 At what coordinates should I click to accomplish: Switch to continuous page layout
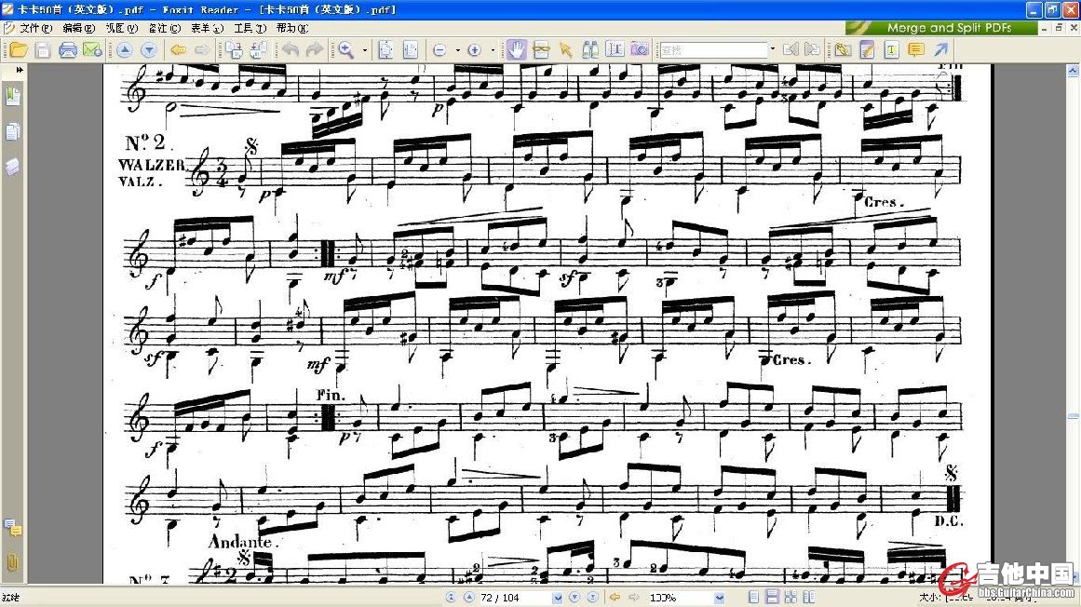coord(772,598)
